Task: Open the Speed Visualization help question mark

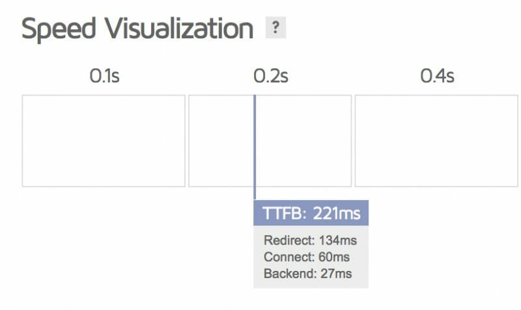Action: click(x=275, y=29)
